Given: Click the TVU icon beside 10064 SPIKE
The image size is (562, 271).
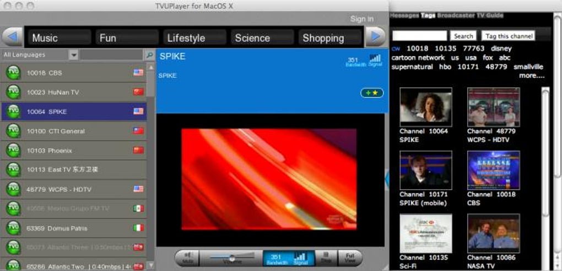Looking at the screenshot, I should [x=14, y=112].
